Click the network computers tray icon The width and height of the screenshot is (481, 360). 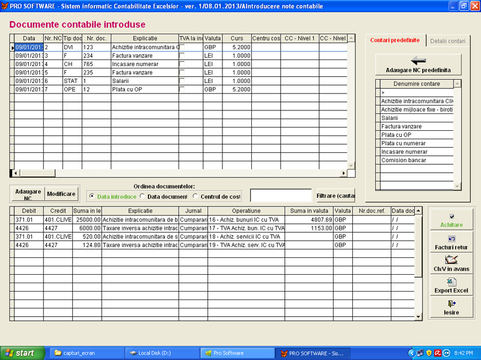point(420,353)
